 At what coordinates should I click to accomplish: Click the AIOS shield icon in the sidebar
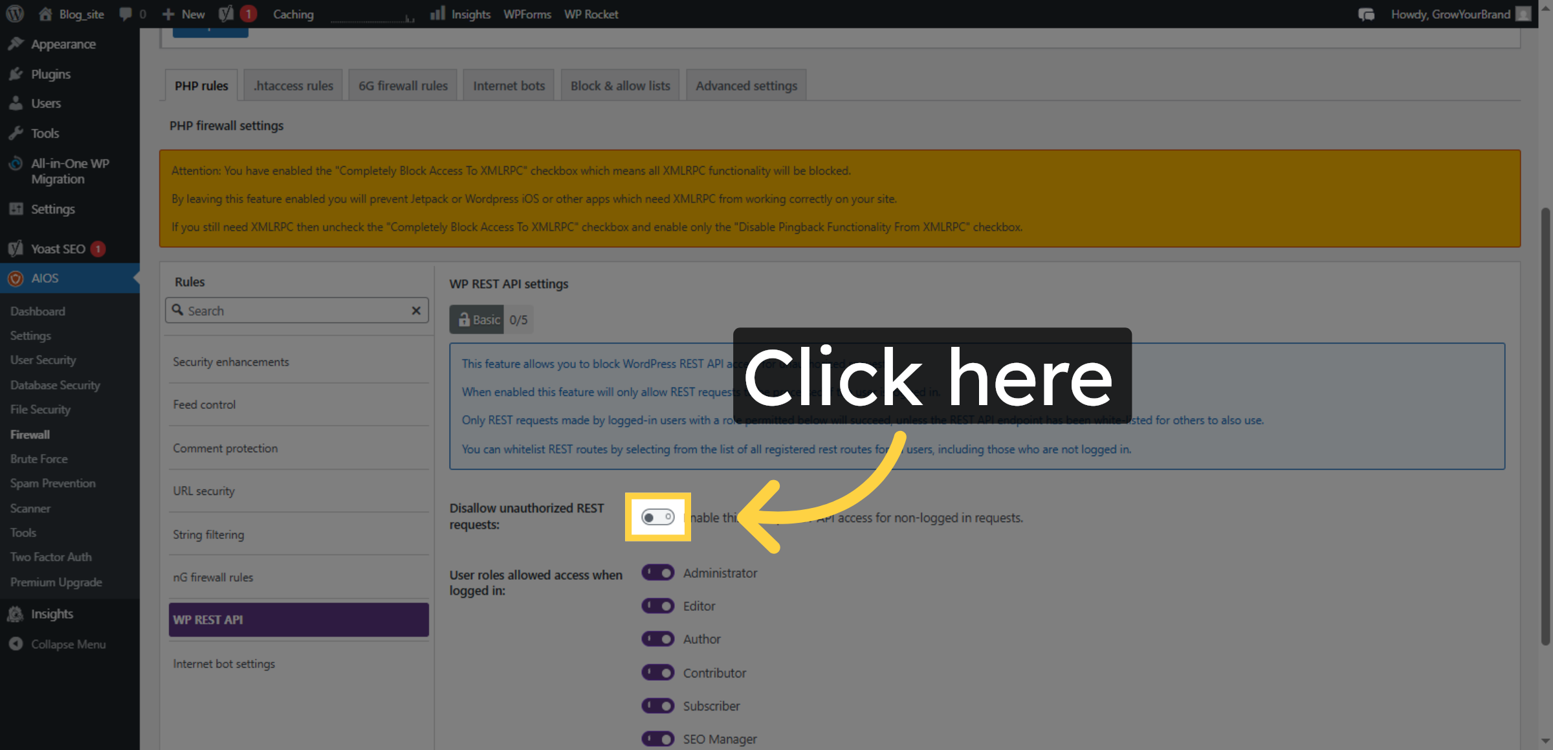click(16, 278)
